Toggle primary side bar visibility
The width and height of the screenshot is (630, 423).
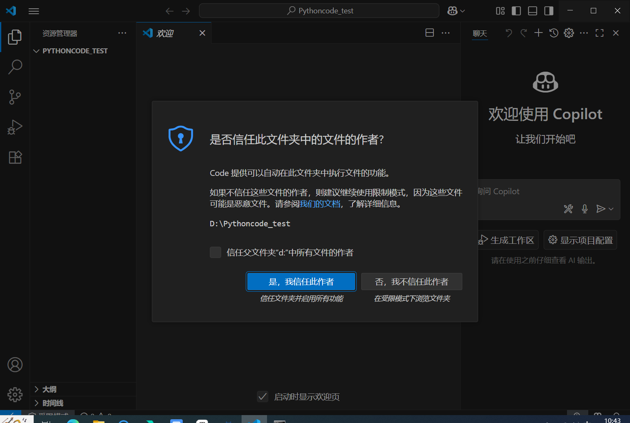[516, 11]
